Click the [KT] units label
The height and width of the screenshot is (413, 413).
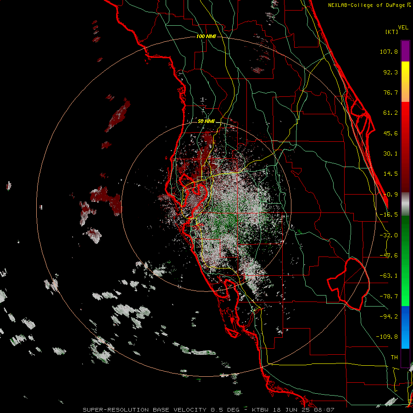pos(391,32)
